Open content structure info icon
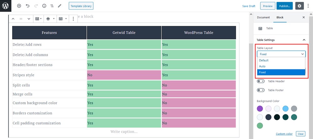The width and height of the screenshot is (313, 139). (x=44, y=6)
